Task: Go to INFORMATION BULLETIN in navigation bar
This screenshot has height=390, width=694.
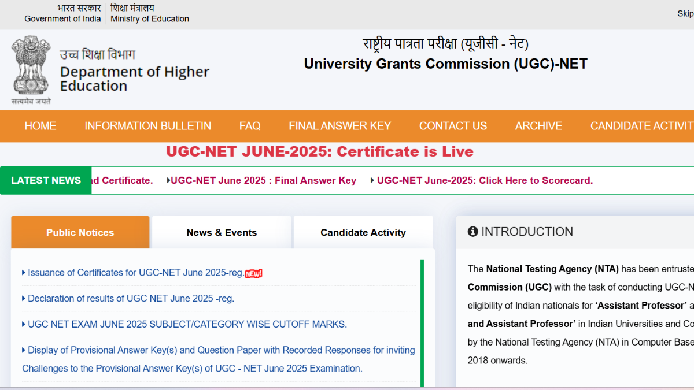Action: coord(147,126)
